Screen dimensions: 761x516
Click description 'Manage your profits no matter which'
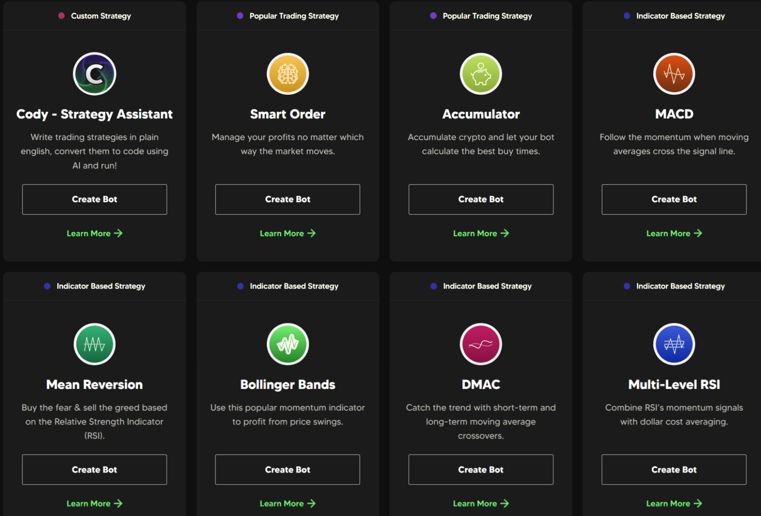288,144
